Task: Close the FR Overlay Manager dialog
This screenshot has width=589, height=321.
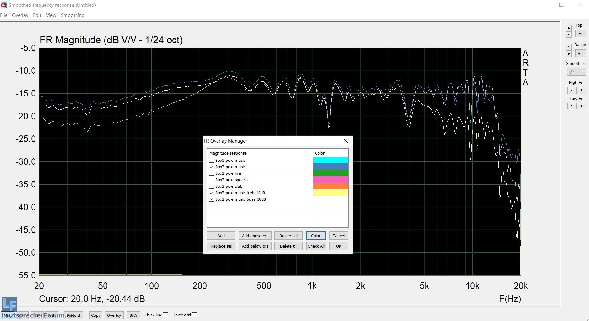Action: (x=346, y=141)
